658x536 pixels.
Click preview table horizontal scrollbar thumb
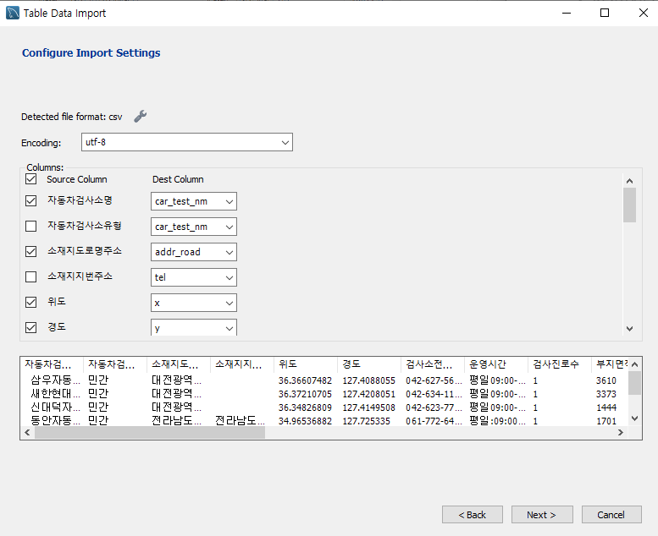point(150,433)
